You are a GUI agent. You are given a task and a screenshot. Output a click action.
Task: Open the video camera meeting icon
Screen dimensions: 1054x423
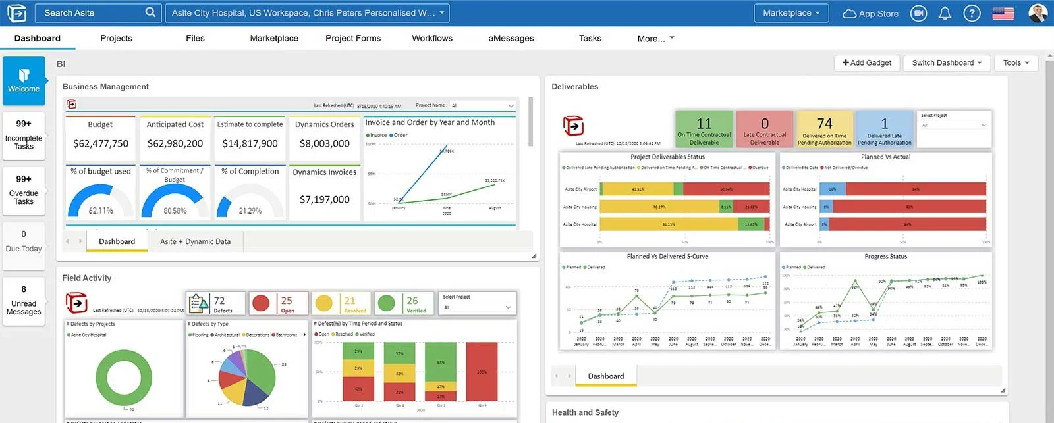coord(918,13)
